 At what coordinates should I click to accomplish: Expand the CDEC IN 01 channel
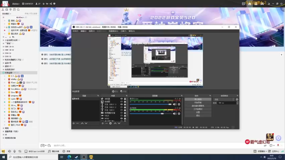(3, 47)
